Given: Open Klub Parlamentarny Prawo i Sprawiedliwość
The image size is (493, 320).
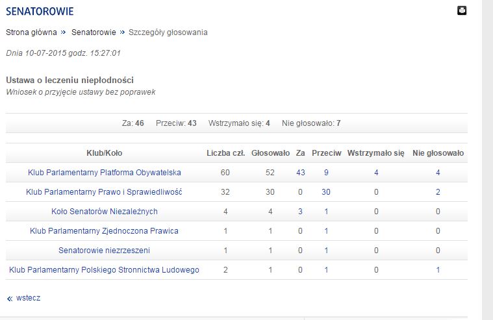Looking at the screenshot, I should click(104, 192).
